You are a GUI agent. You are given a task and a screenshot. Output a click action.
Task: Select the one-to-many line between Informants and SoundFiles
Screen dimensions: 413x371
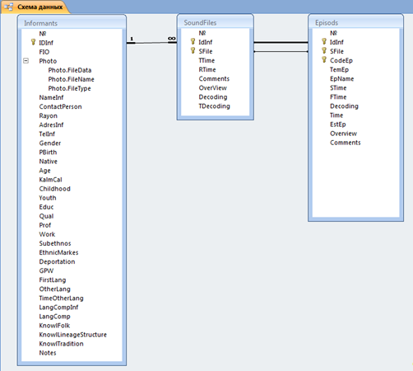point(151,43)
